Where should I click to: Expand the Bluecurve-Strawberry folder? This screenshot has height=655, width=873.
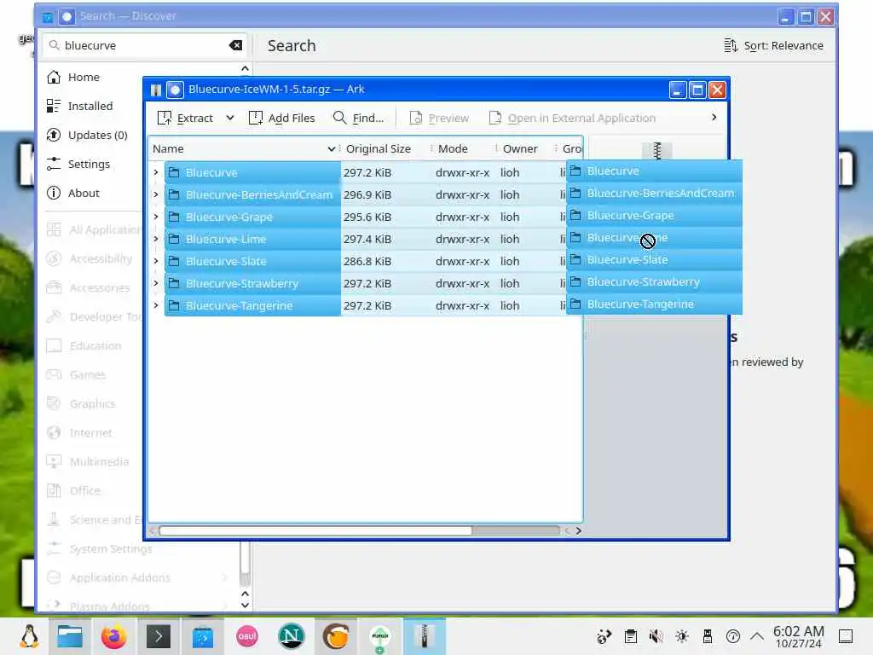(x=156, y=283)
